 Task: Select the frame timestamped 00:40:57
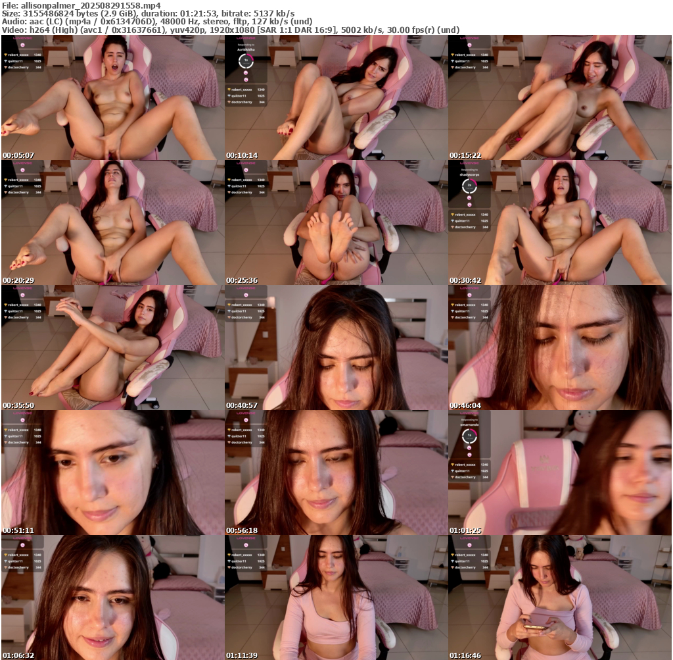tap(336, 347)
